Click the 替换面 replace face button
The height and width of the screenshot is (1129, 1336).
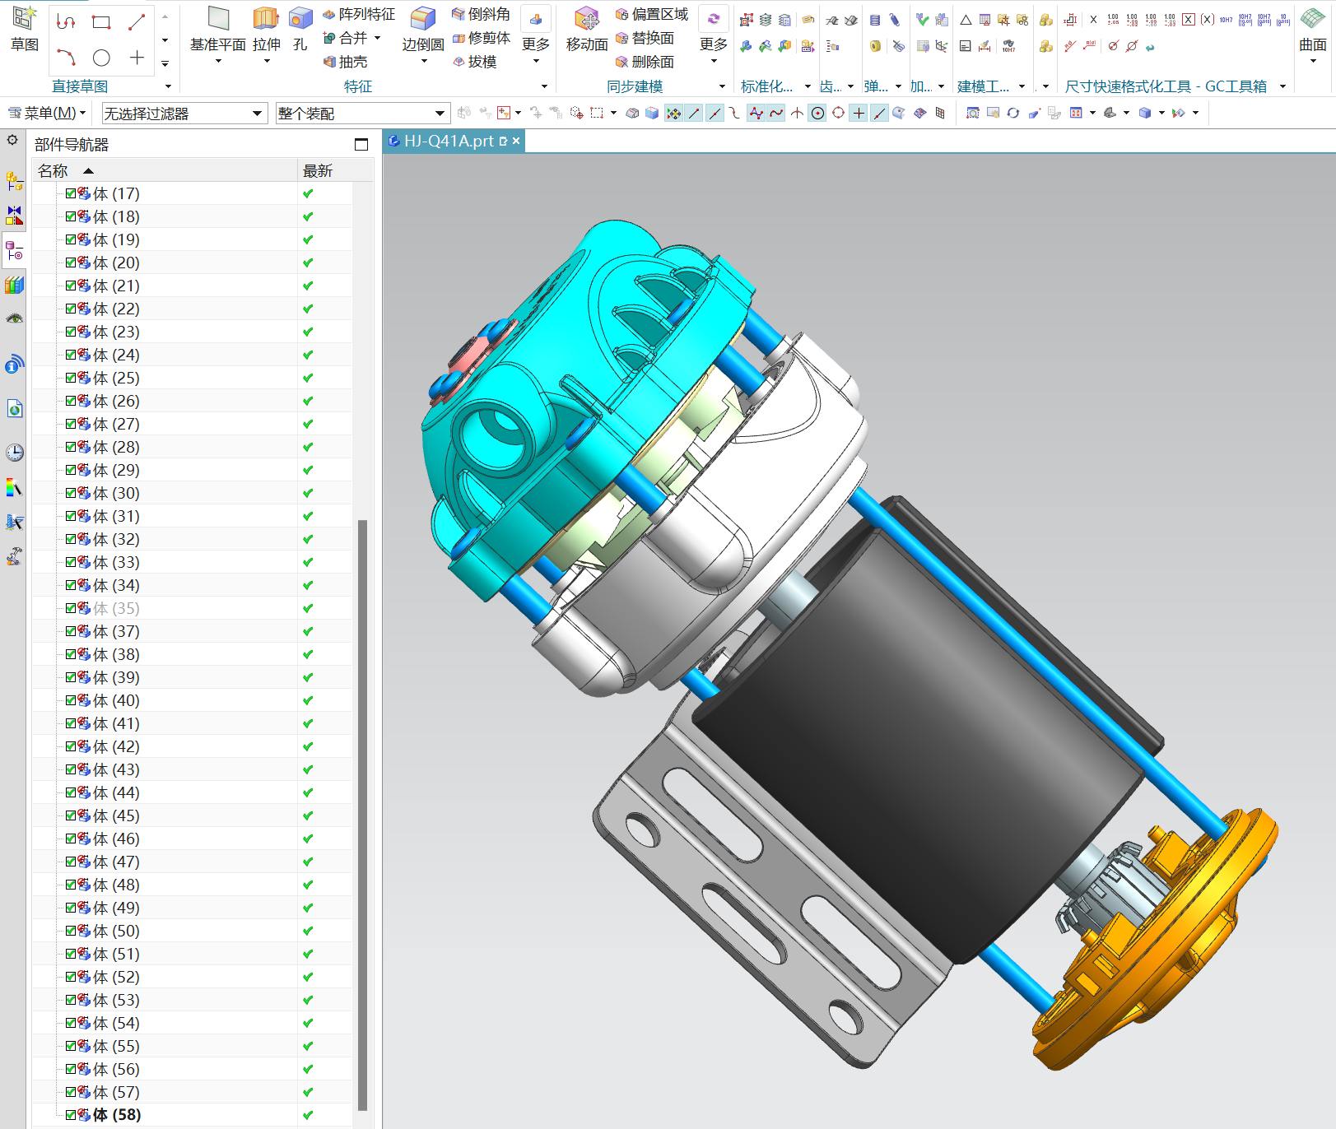(x=645, y=38)
